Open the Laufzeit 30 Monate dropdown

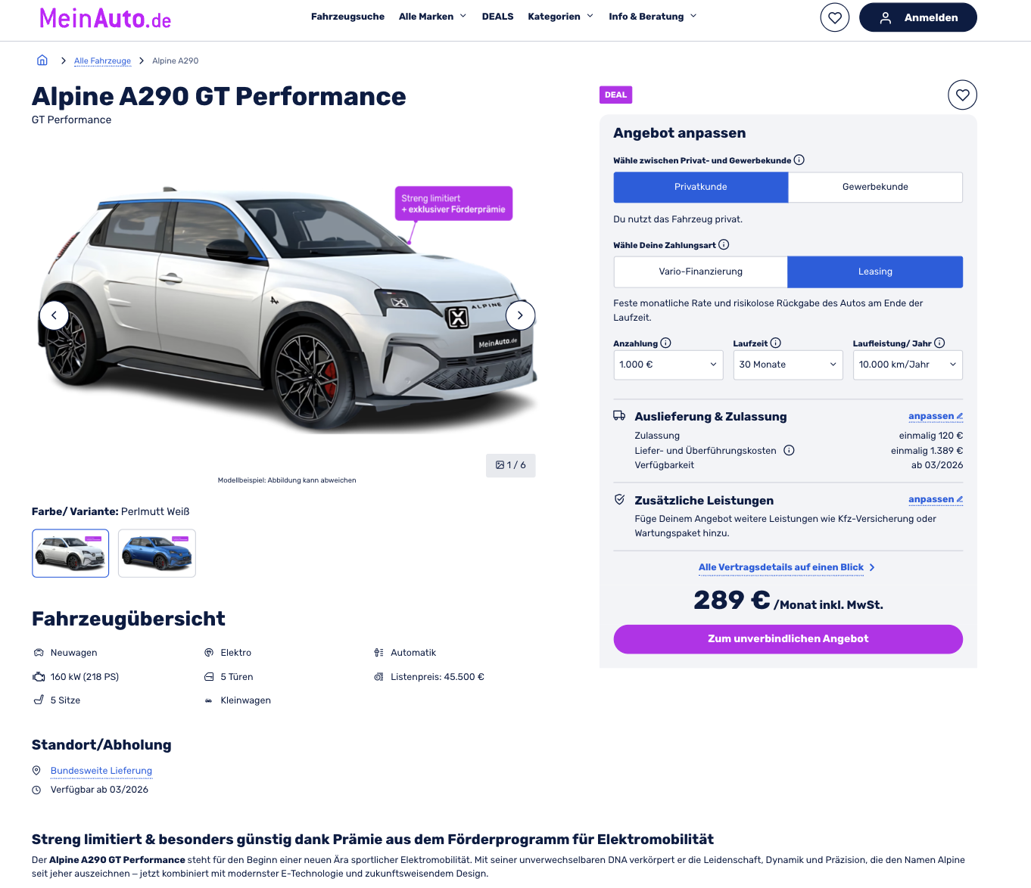pos(788,365)
